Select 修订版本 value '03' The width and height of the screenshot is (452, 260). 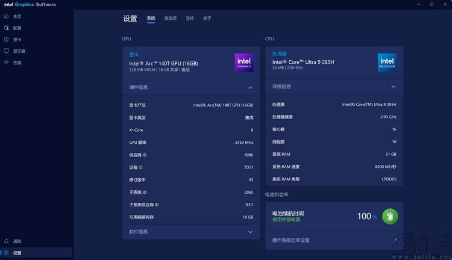pyautogui.click(x=251, y=180)
